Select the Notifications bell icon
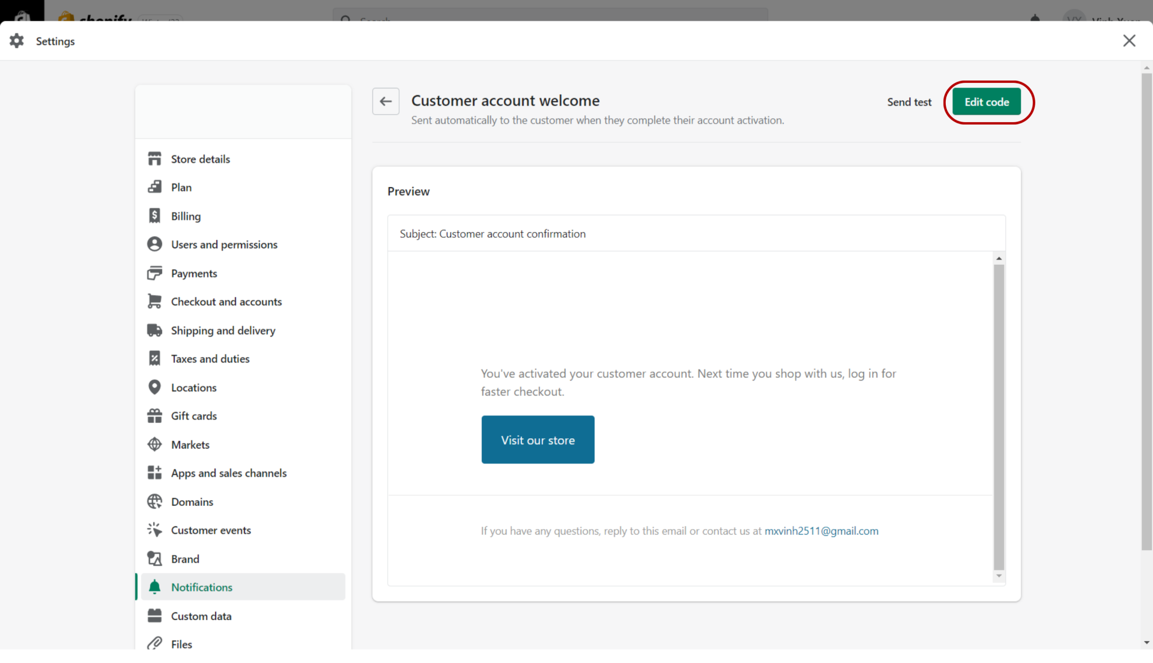 pos(154,586)
